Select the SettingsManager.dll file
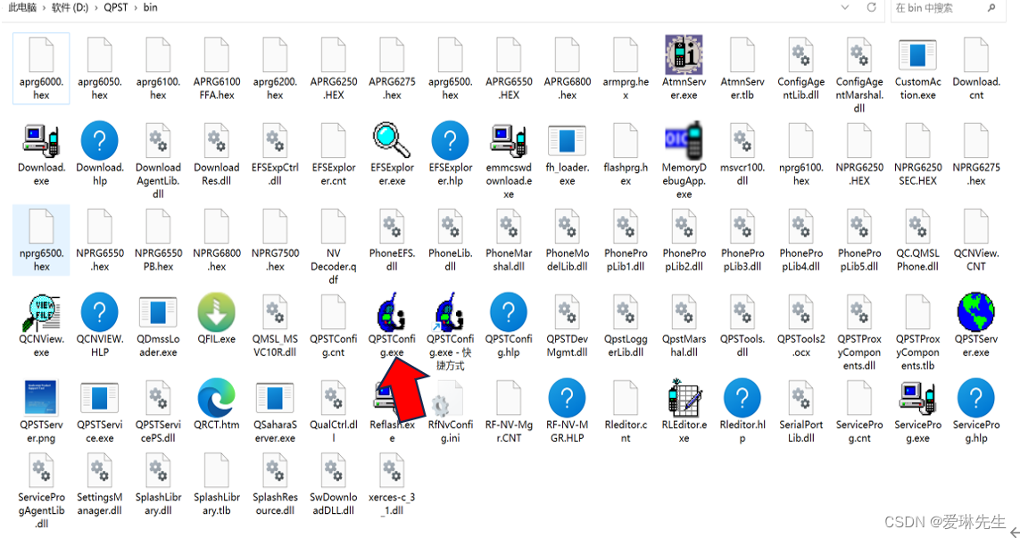1020x538 pixels. point(100,471)
